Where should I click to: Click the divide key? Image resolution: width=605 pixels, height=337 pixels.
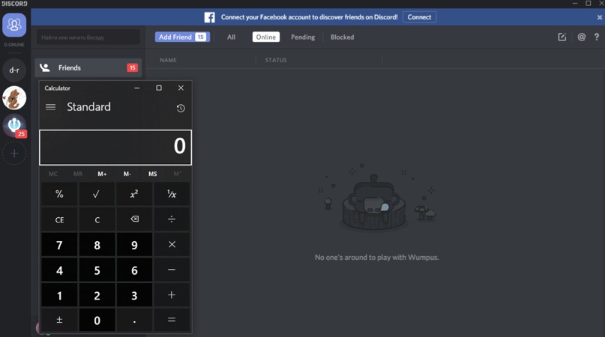click(x=172, y=219)
